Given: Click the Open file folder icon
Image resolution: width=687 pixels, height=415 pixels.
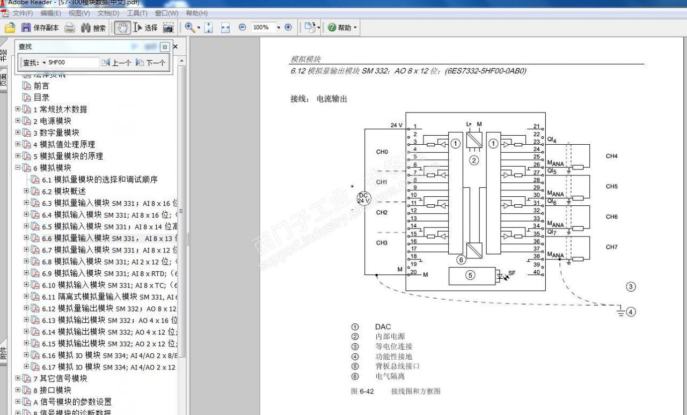Looking at the screenshot, I should click(10, 28).
